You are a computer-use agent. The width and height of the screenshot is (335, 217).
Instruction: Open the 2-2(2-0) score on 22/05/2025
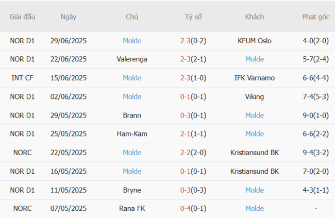[x=193, y=153]
